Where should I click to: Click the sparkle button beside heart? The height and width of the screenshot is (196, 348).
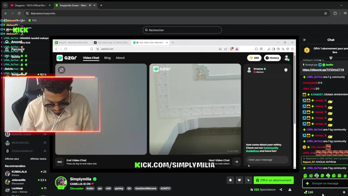click(x=248, y=180)
